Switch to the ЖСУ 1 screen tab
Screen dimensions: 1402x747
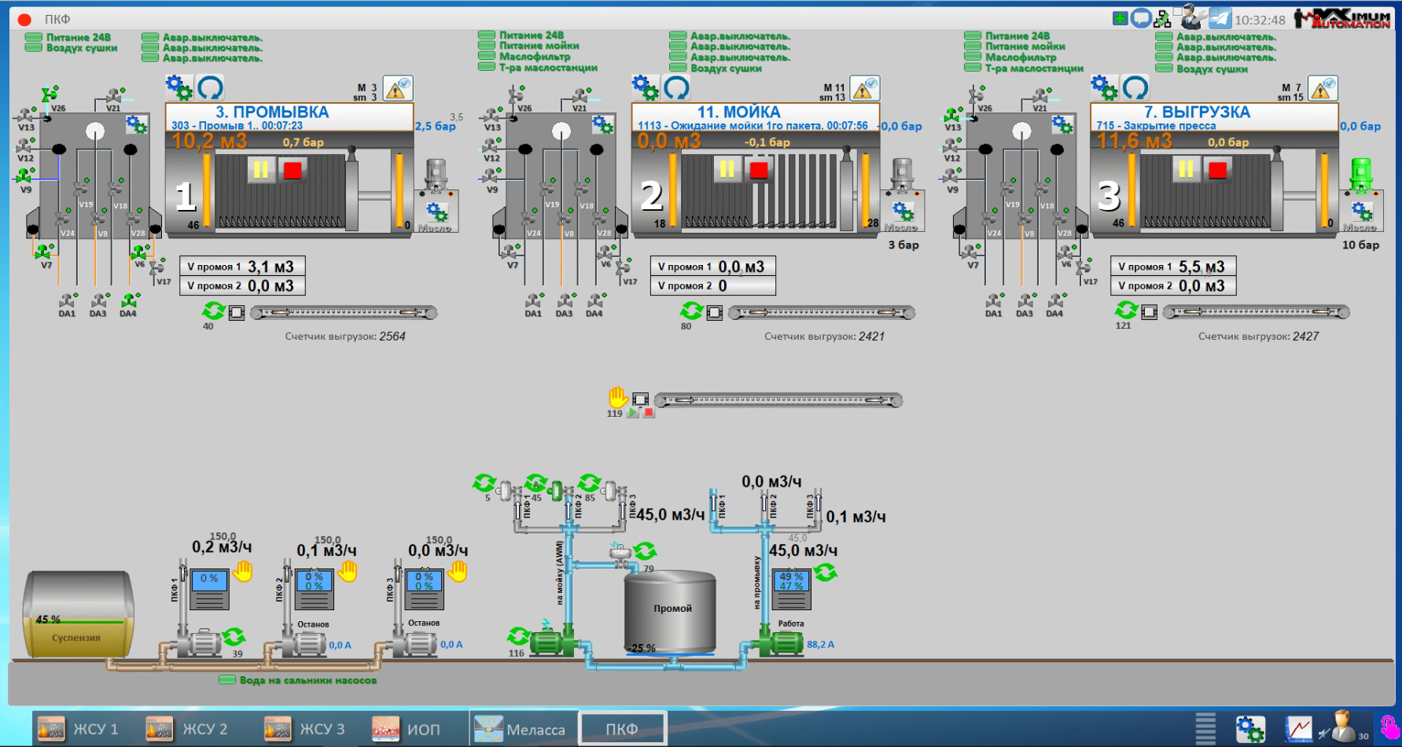pyautogui.click(x=79, y=729)
